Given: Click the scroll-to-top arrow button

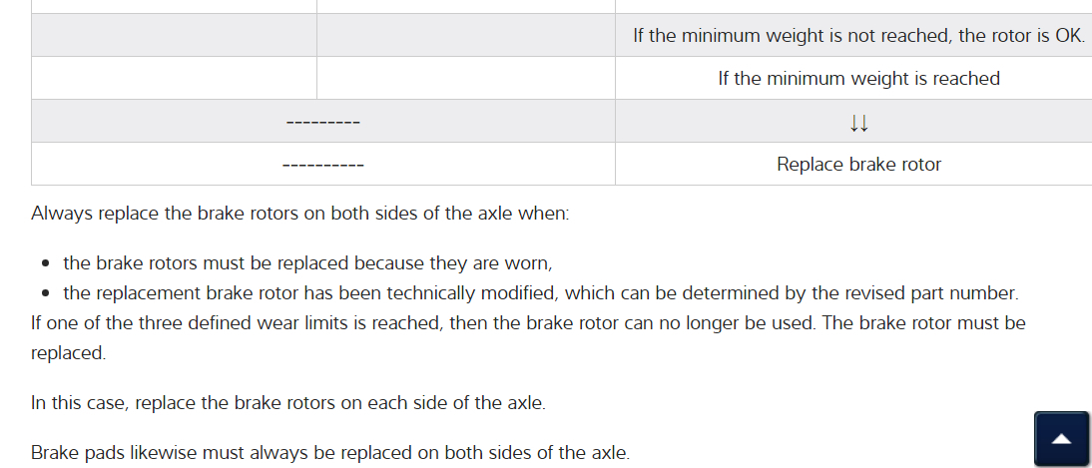Looking at the screenshot, I should (1062, 439).
